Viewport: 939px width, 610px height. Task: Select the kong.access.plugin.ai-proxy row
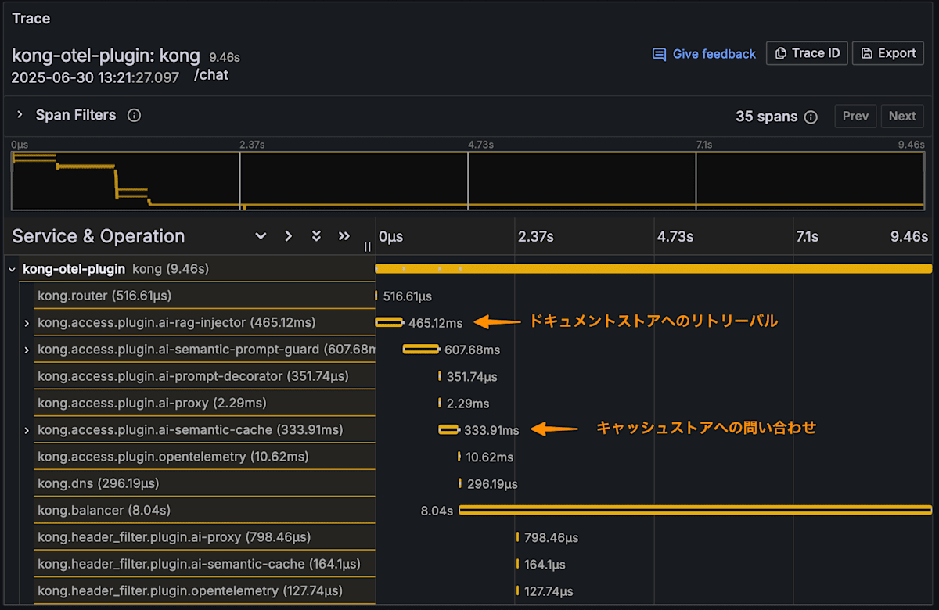tap(204, 403)
